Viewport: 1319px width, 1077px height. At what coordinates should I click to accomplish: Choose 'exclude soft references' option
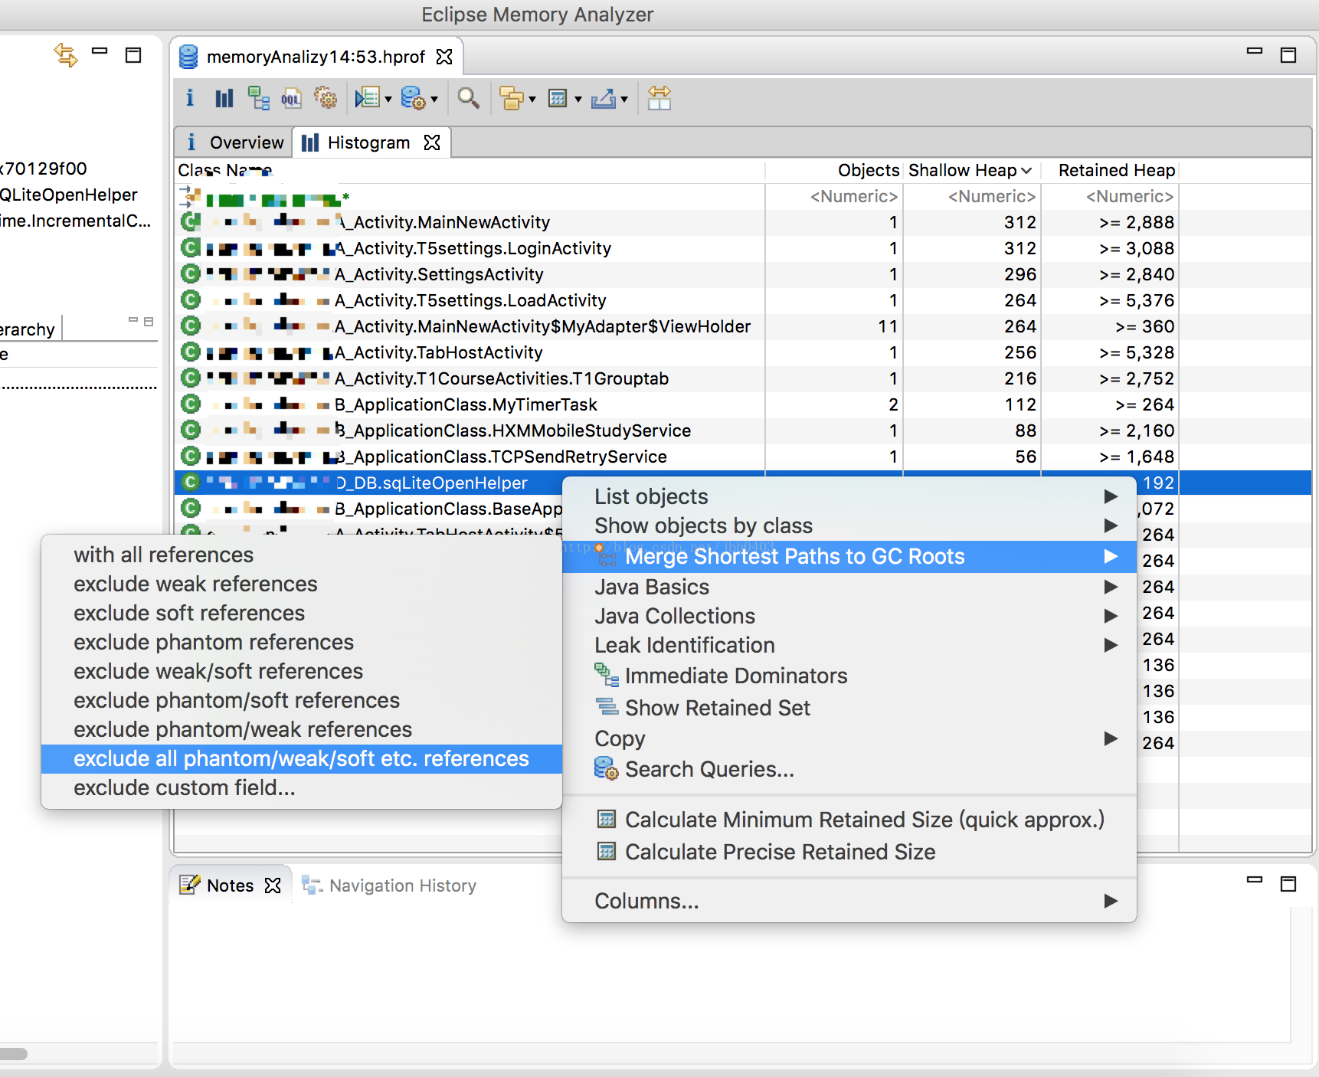click(x=302, y=613)
